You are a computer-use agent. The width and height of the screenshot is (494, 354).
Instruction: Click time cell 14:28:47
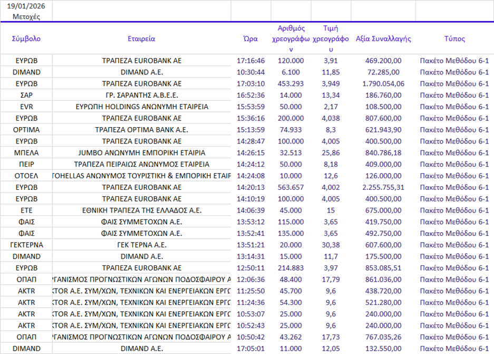(251, 141)
